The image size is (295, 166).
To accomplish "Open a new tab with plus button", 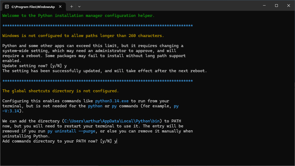I will point(71,7).
